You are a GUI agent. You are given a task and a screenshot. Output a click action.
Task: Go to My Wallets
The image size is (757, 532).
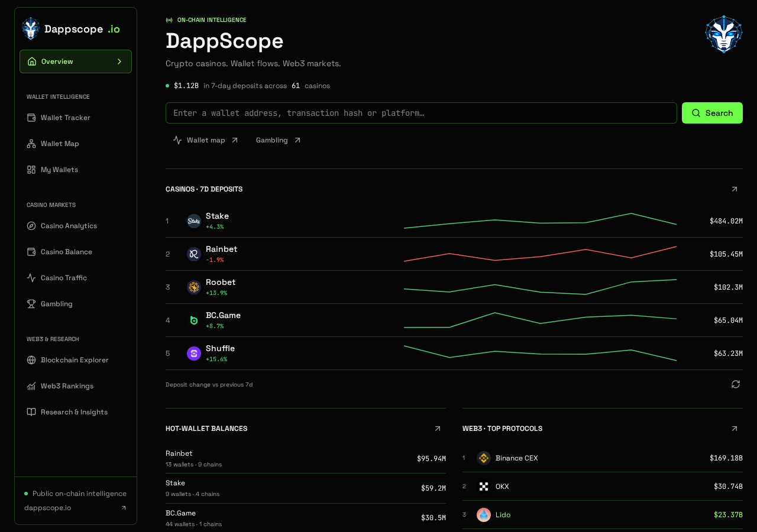pyautogui.click(x=76, y=170)
